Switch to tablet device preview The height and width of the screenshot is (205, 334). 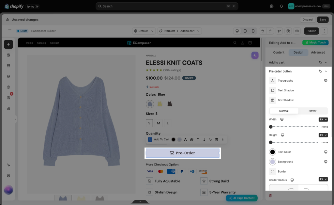click(x=245, y=31)
